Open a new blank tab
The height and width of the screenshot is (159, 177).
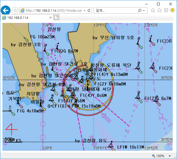[56, 18]
